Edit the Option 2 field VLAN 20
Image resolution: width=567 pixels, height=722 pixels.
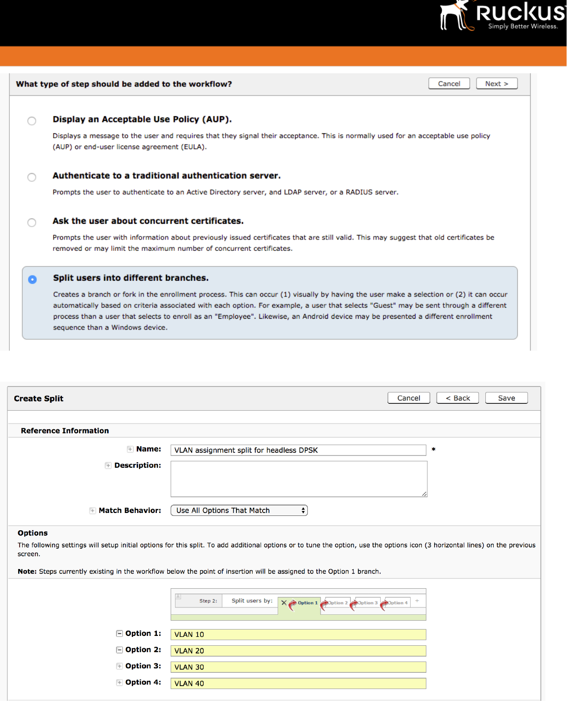click(x=298, y=651)
